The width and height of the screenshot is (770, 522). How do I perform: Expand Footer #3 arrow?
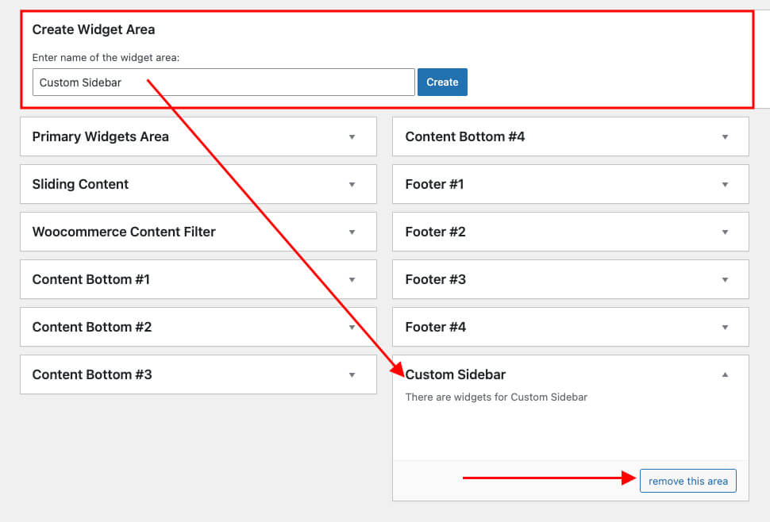coord(725,280)
